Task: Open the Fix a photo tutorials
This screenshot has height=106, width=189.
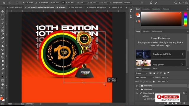Action: (x=161, y=63)
